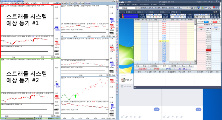Click the magnifier icon in chart window toolbar
The height and width of the screenshot is (120, 222).
tap(13, 3)
